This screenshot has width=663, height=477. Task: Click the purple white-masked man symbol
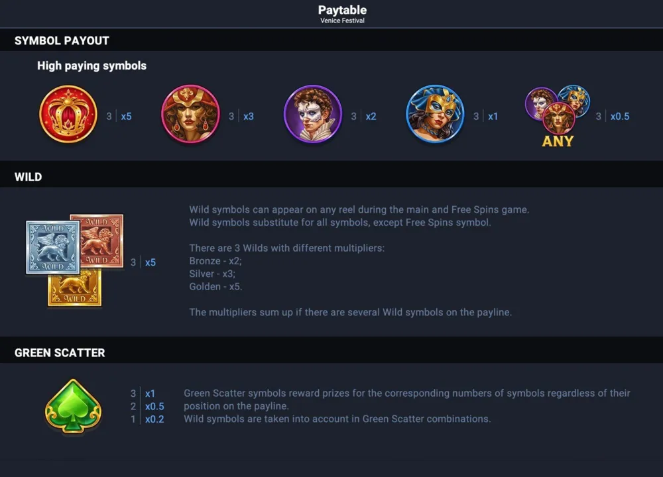click(313, 114)
